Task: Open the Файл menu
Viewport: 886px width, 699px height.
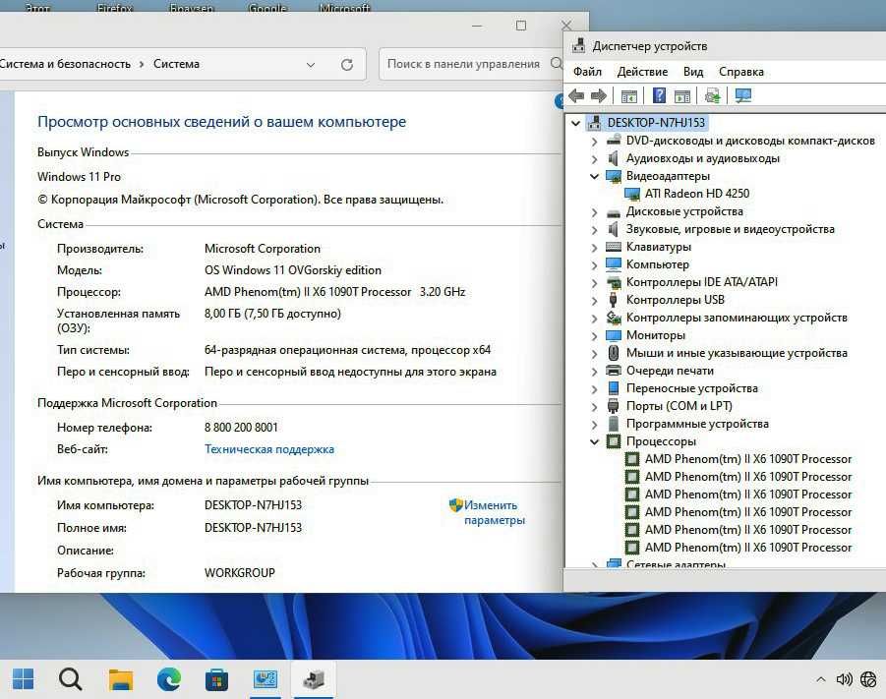Action: 587,72
